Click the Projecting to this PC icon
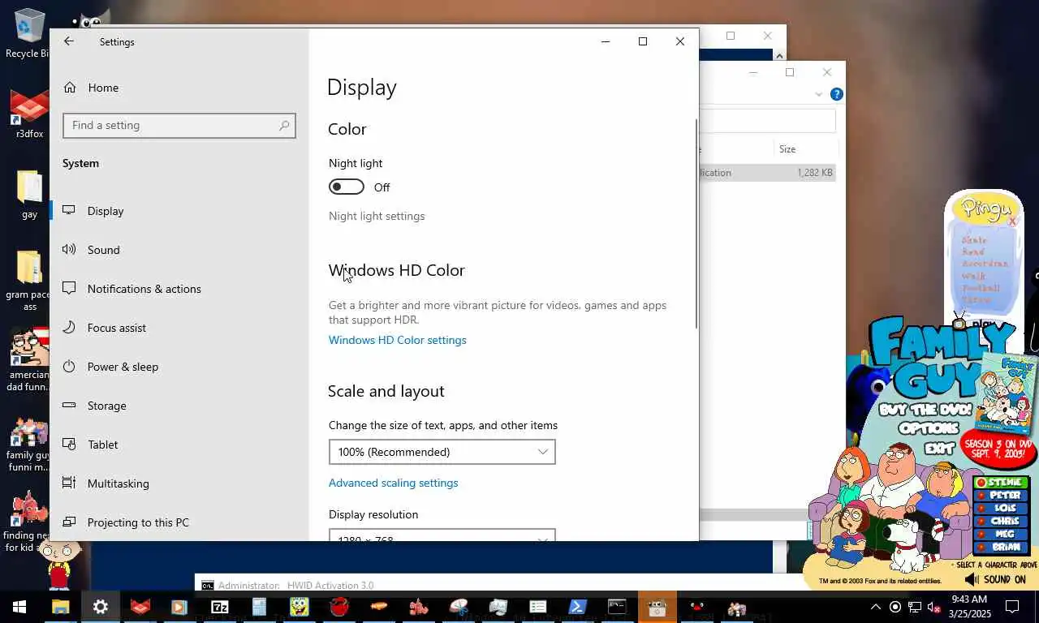The height and width of the screenshot is (623, 1039). click(70, 522)
